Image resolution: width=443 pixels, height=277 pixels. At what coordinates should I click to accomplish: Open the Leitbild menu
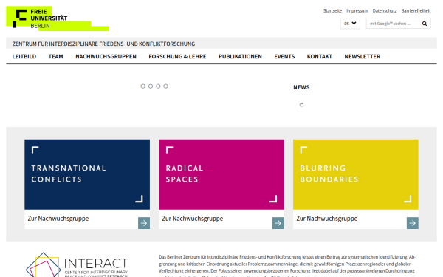(x=24, y=57)
